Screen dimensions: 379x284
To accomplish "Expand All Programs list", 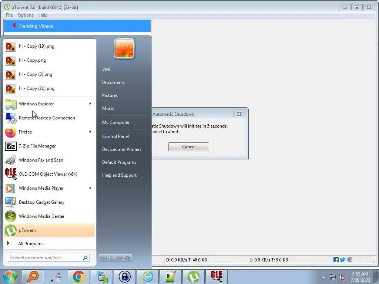I will click(50, 244).
